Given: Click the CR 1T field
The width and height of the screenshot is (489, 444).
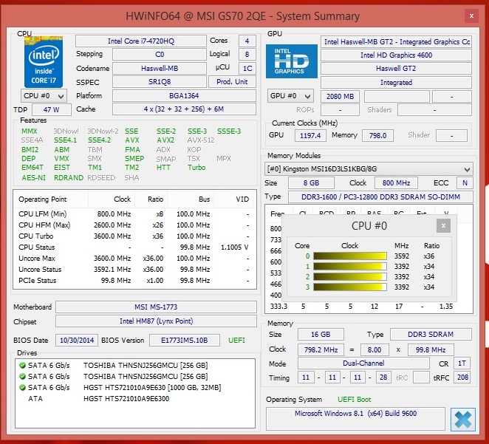Looking at the screenshot, I should [462, 363].
